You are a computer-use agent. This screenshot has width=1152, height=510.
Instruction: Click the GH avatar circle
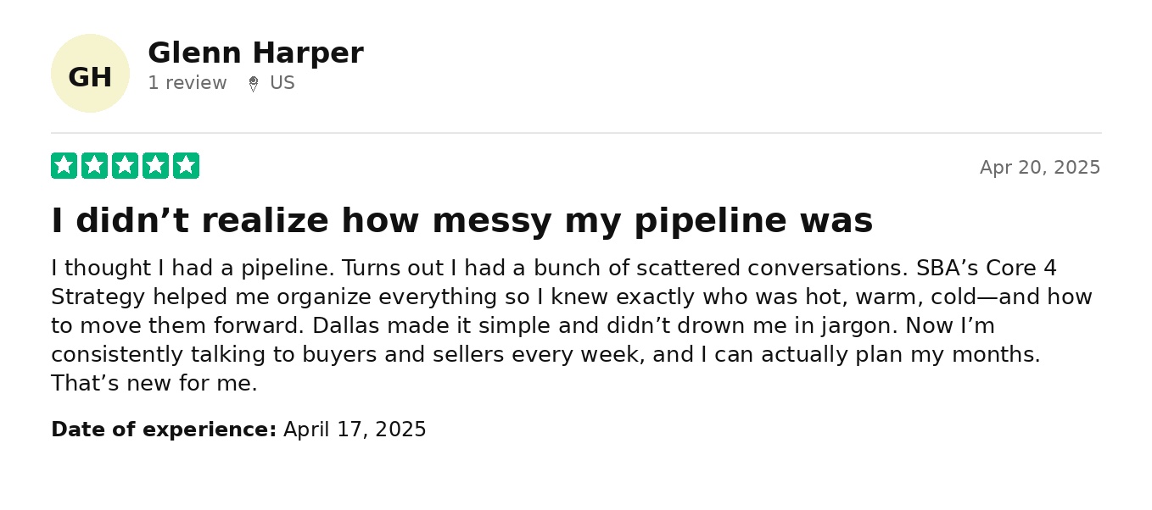click(x=90, y=74)
